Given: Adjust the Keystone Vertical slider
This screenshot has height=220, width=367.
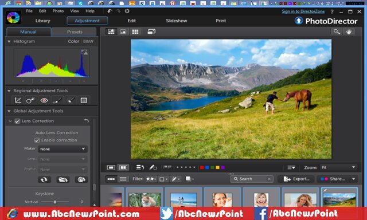Looking at the screenshot, I should pyautogui.click(x=55, y=202).
